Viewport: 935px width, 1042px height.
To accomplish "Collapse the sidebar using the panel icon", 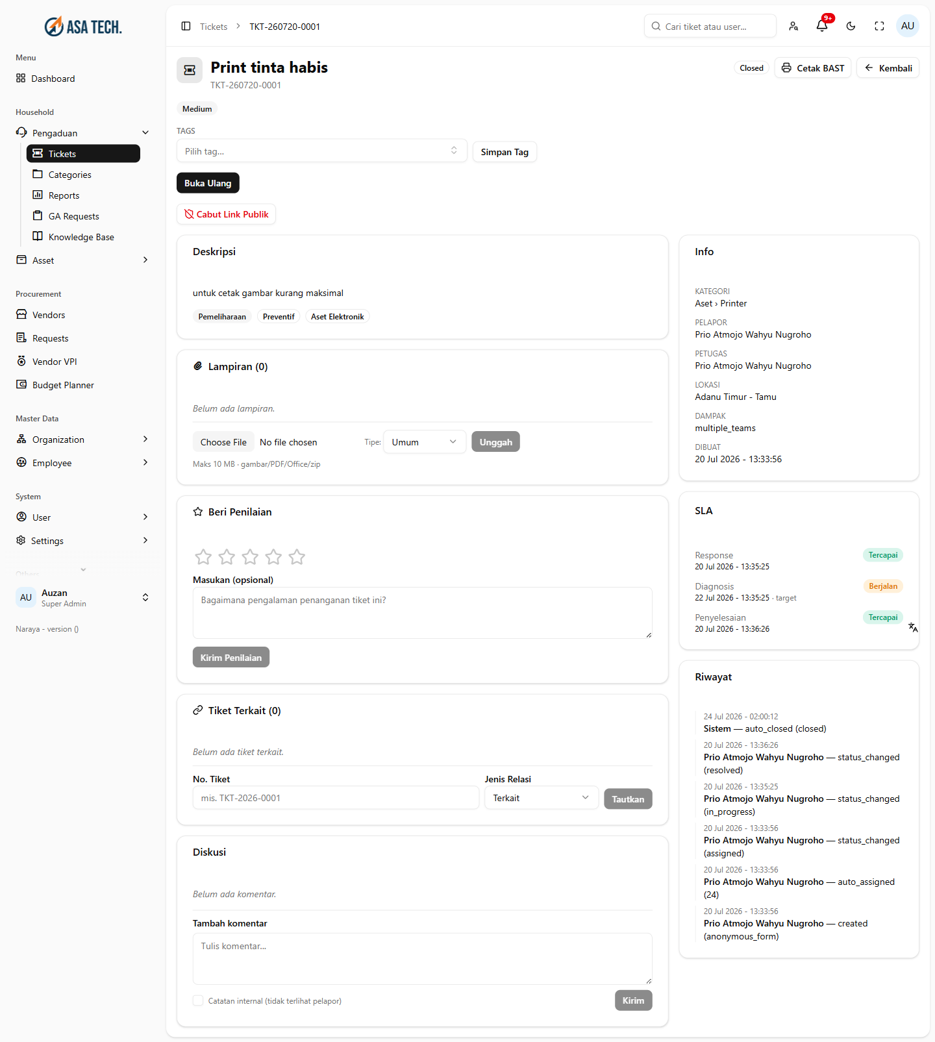I will (186, 26).
